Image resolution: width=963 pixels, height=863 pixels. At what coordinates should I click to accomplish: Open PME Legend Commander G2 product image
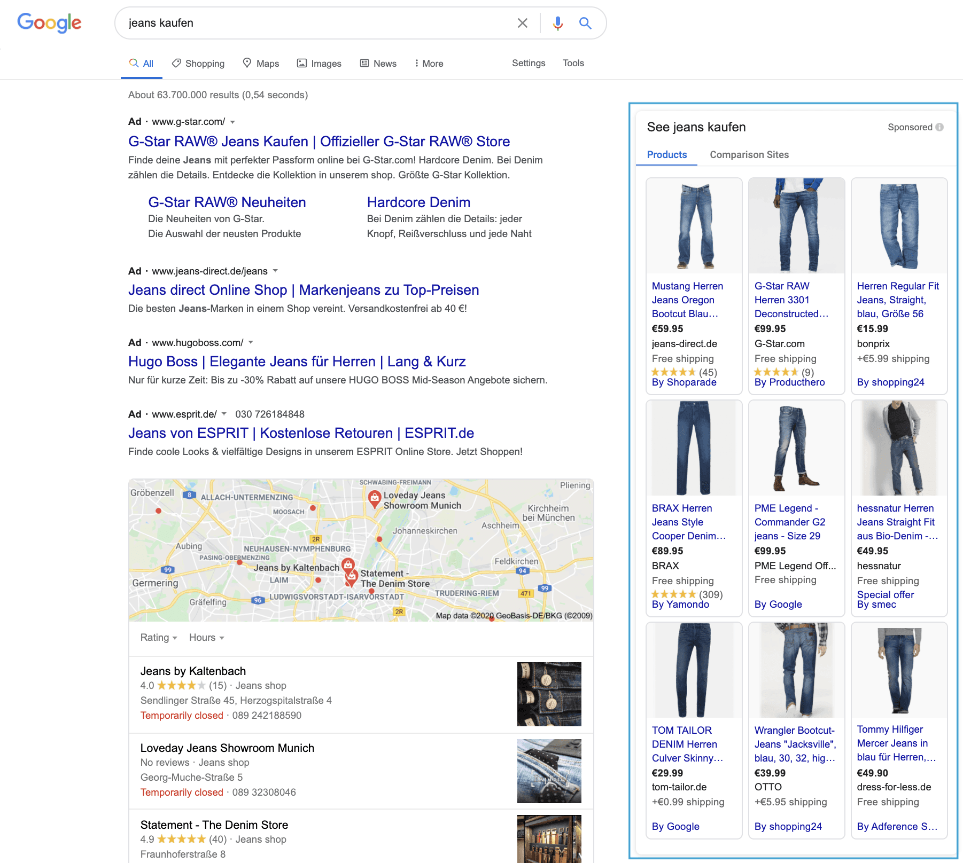tap(797, 448)
